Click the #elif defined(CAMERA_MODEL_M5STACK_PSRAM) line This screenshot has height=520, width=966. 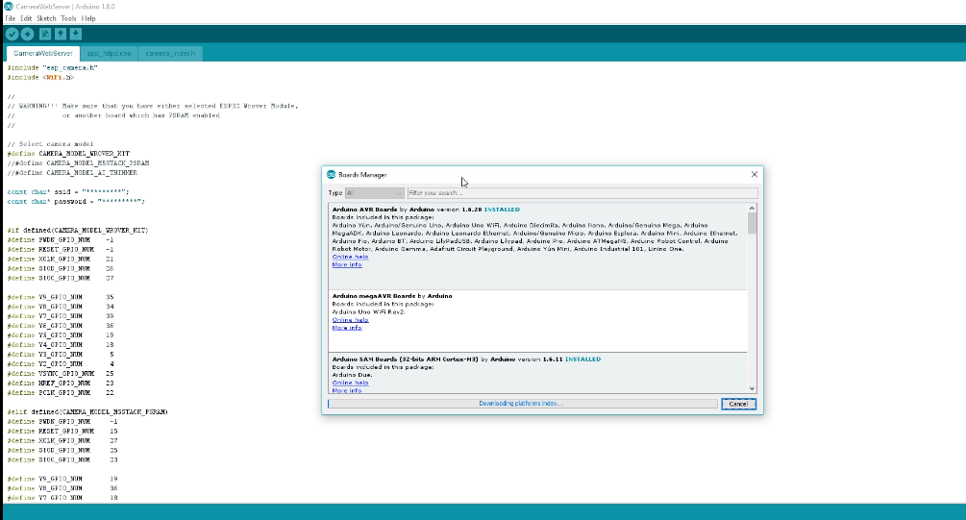(87, 411)
